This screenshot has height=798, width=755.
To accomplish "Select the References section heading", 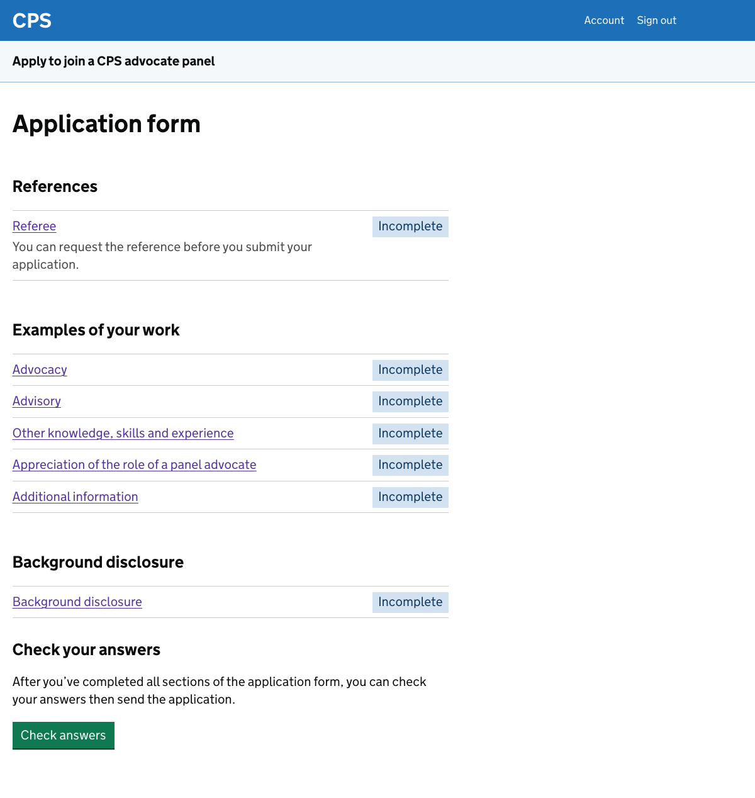I will [x=55, y=186].
